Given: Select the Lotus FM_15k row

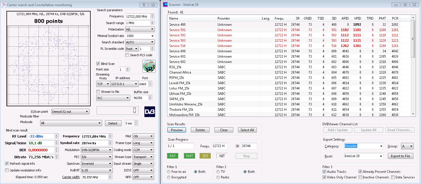Looking at the screenshot, I should coord(289,88).
